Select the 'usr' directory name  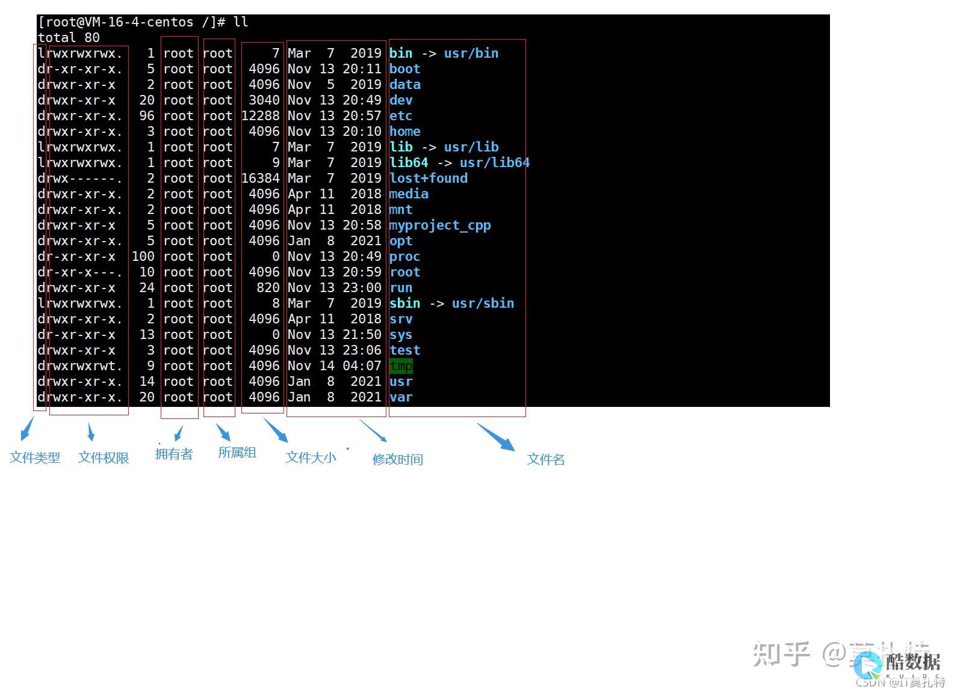pos(401,382)
